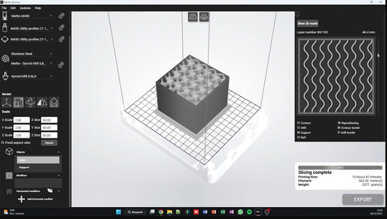The width and height of the screenshot is (387, 219).
Task: Select the place-on-face model tool
Action: pyautogui.click(x=54, y=102)
